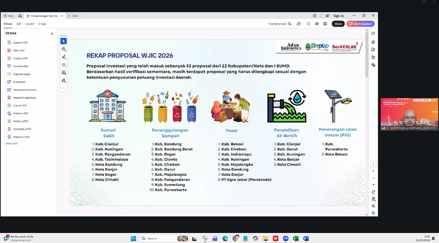Click the print icon in top toolbar
This screenshot has height=243, width=439.
(325, 24)
